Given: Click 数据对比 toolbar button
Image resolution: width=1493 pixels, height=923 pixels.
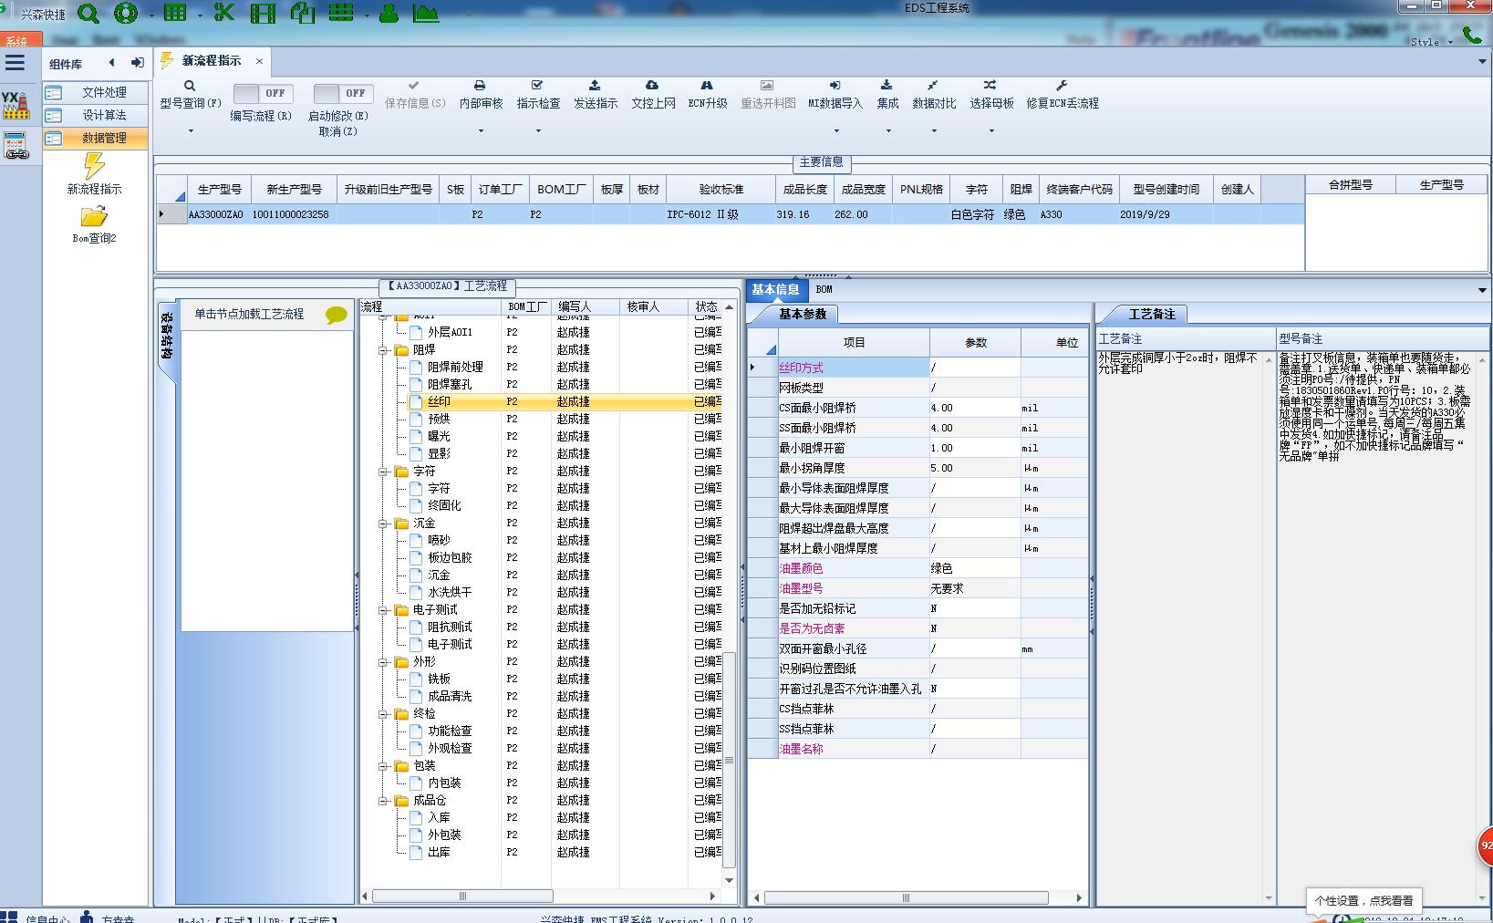Looking at the screenshot, I should [934, 95].
